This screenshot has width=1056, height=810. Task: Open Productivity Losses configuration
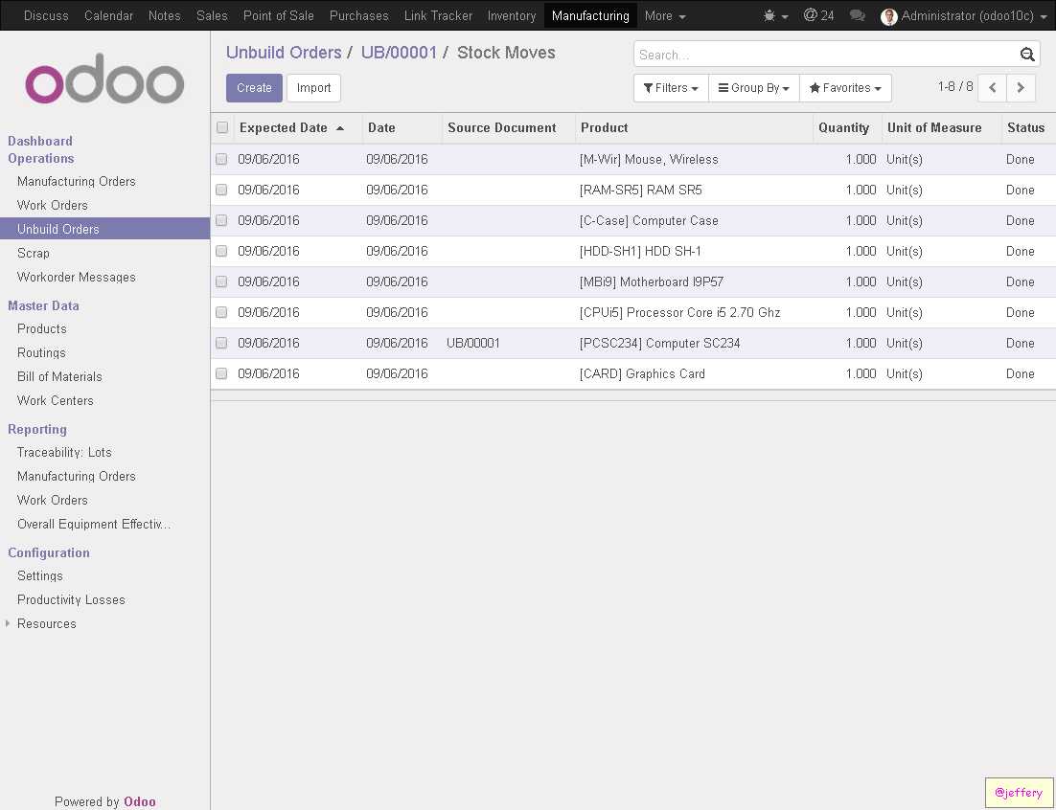click(x=71, y=599)
